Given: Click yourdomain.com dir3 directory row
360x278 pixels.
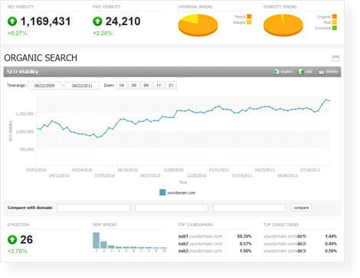Looking at the screenshot, I should [300, 251].
